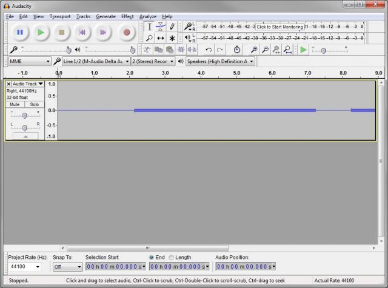The height and width of the screenshot is (288, 388).
Task: Select the Selection (I-beam) tool
Action: (150, 27)
